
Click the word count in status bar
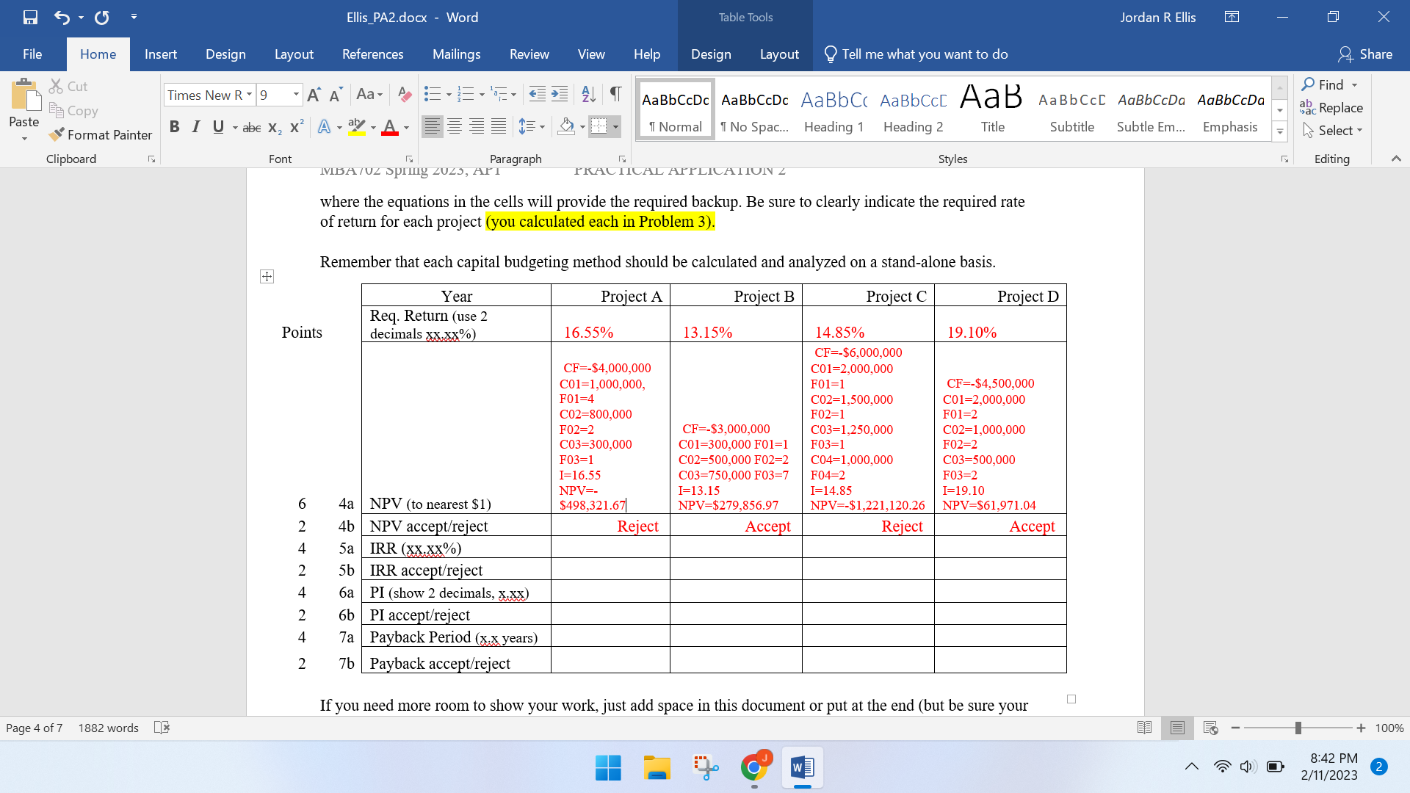point(108,728)
